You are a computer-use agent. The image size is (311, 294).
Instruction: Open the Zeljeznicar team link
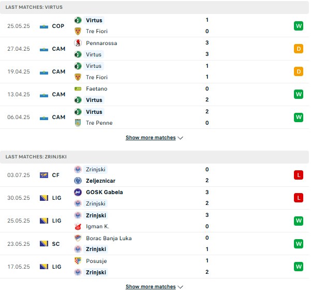pos(101,181)
